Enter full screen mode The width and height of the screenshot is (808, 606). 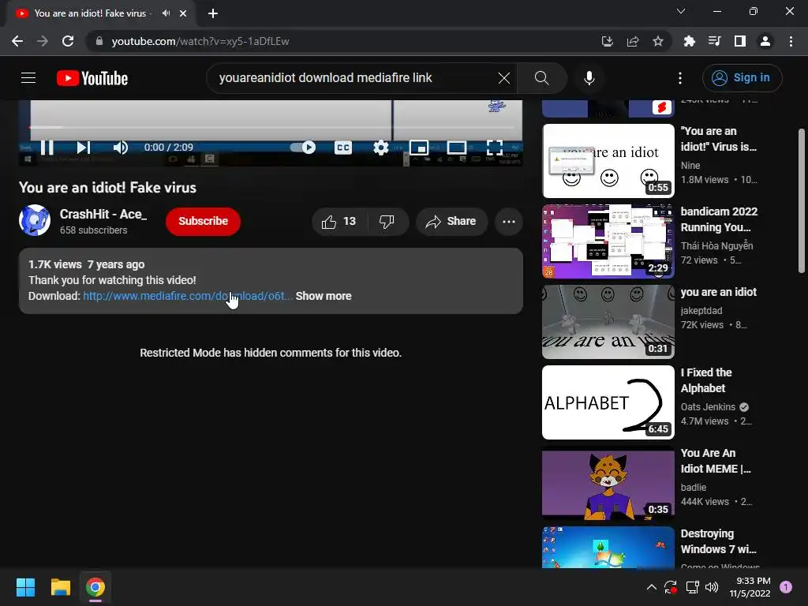[x=495, y=148]
